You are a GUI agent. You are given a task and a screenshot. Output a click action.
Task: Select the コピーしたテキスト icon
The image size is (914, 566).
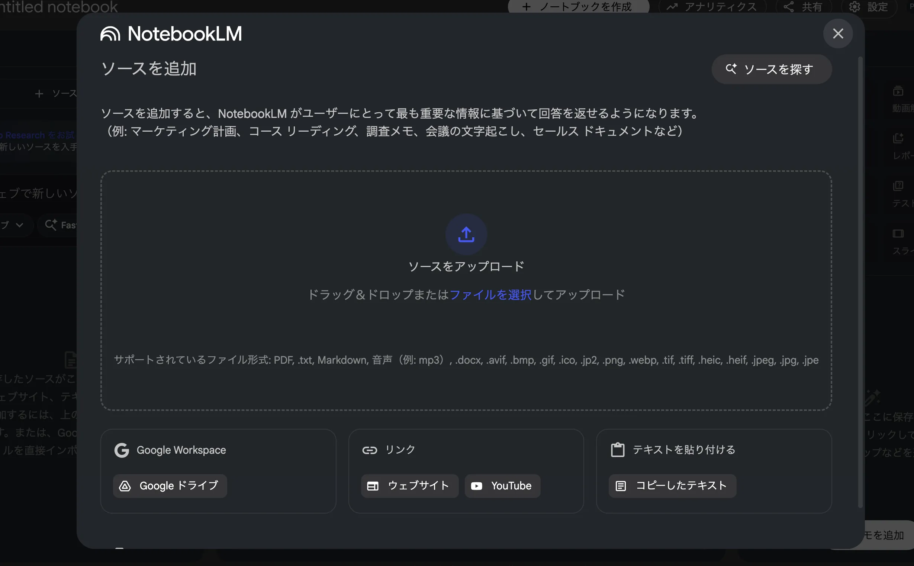click(621, 486)
